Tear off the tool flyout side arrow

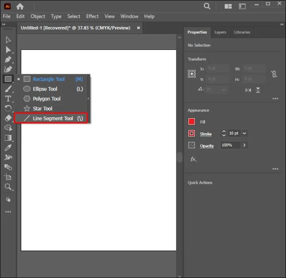tap(88, 99)
